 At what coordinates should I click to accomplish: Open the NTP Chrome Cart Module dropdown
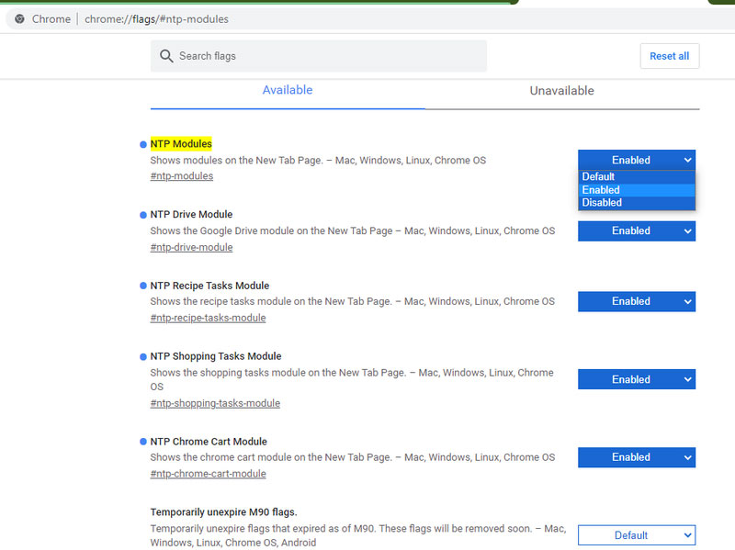[636, 457]
